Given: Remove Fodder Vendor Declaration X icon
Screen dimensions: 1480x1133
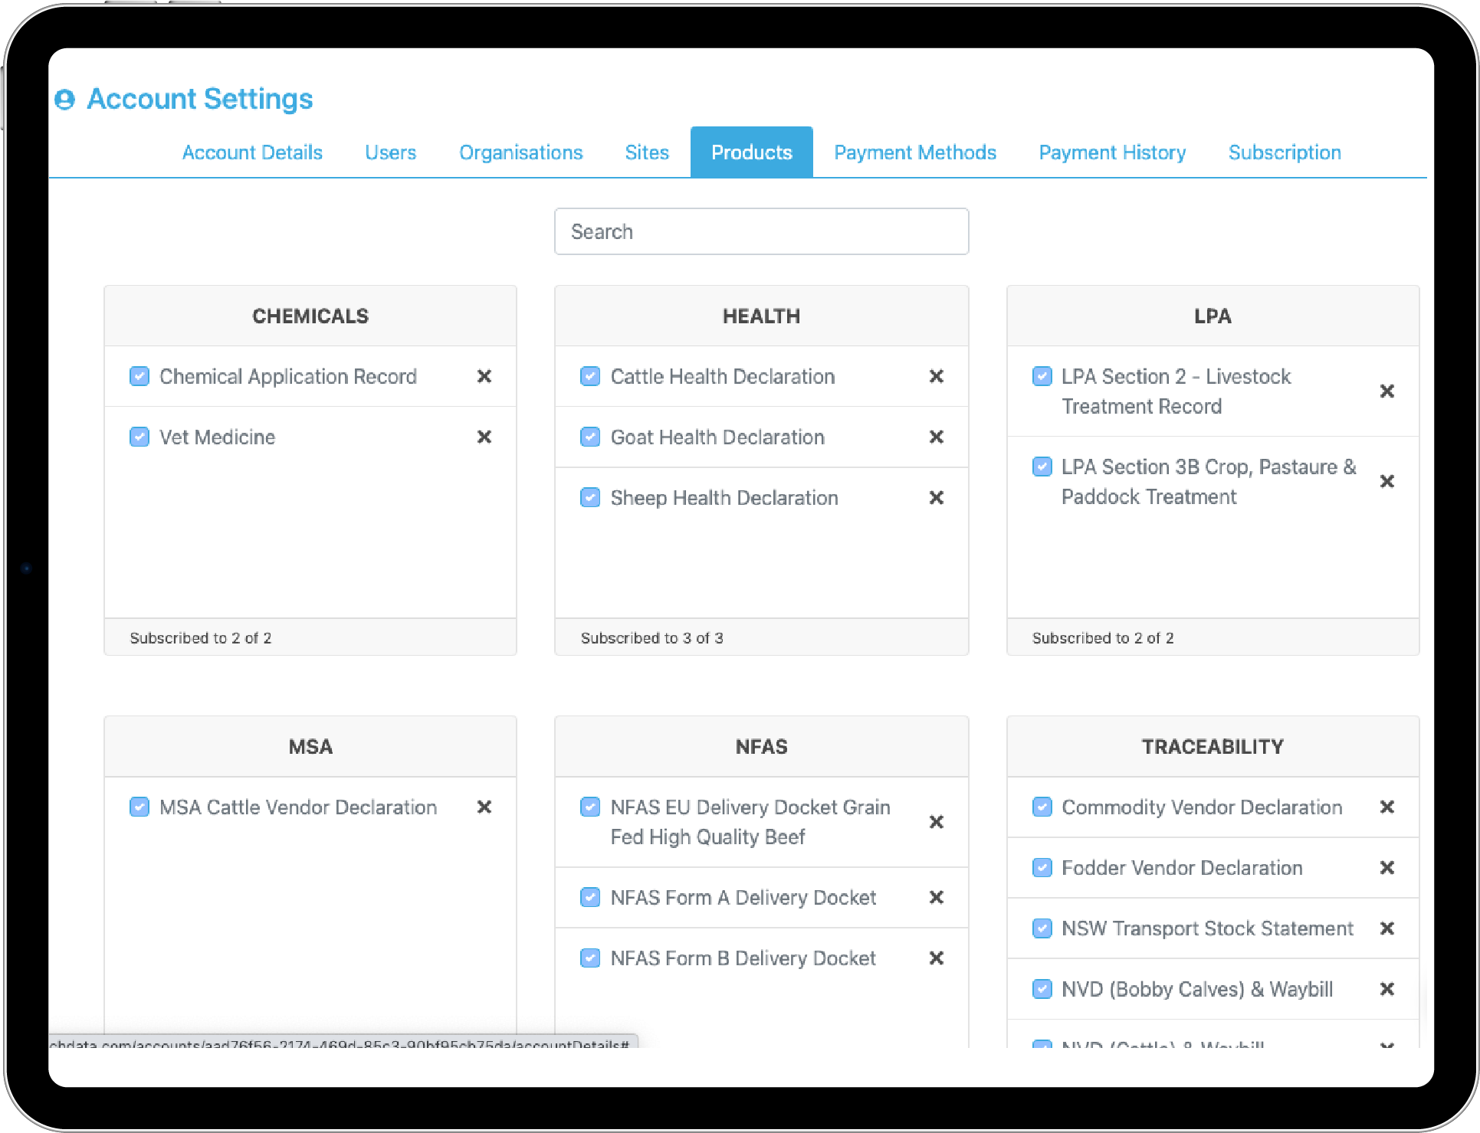Looking at the screenshot, I should [1386, 867].
